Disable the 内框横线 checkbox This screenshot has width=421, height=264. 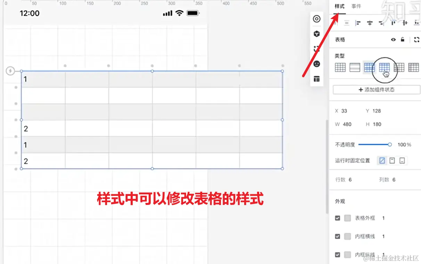[x=337, y=236]
